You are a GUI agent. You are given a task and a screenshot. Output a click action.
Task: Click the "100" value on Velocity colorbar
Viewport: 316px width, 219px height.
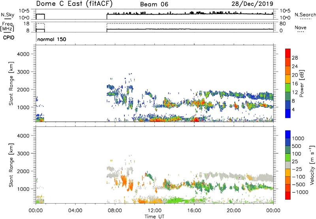[297, 154]
